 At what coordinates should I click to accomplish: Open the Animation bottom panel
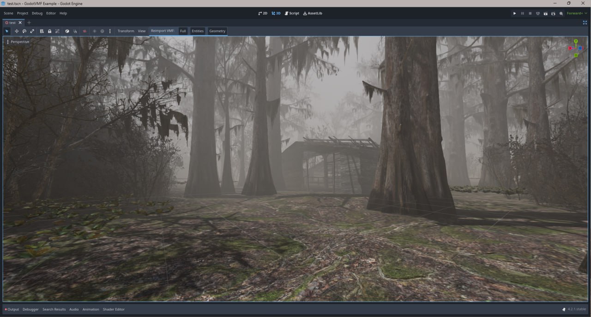click(91, 309)
